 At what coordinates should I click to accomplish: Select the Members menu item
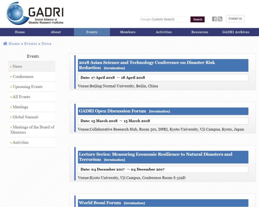(x=128, y=32)
